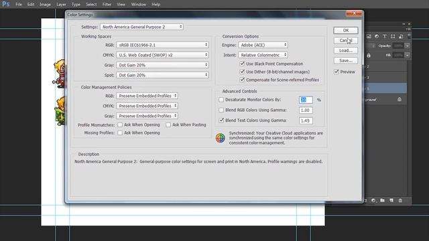Screen dimensions: 429x241
Task: Open the Edit menu
Action: pyautogui.click(x=31, y=5)
